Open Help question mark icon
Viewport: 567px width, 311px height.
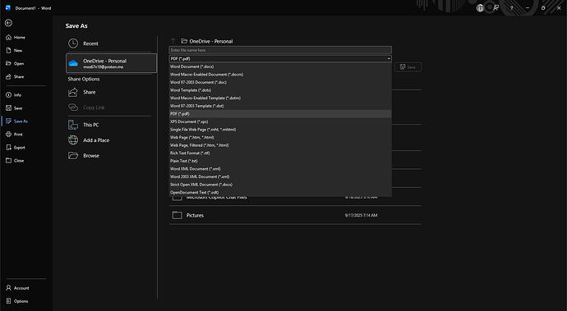coord(511,8)
